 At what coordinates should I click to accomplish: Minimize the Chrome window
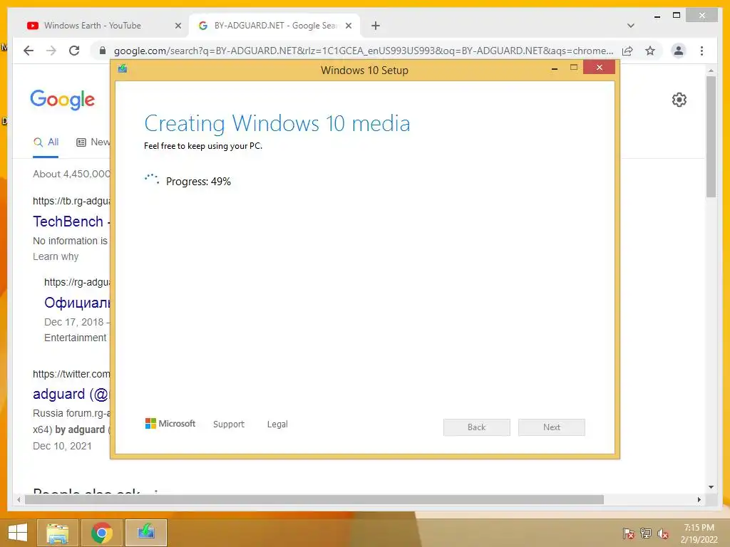657,17
